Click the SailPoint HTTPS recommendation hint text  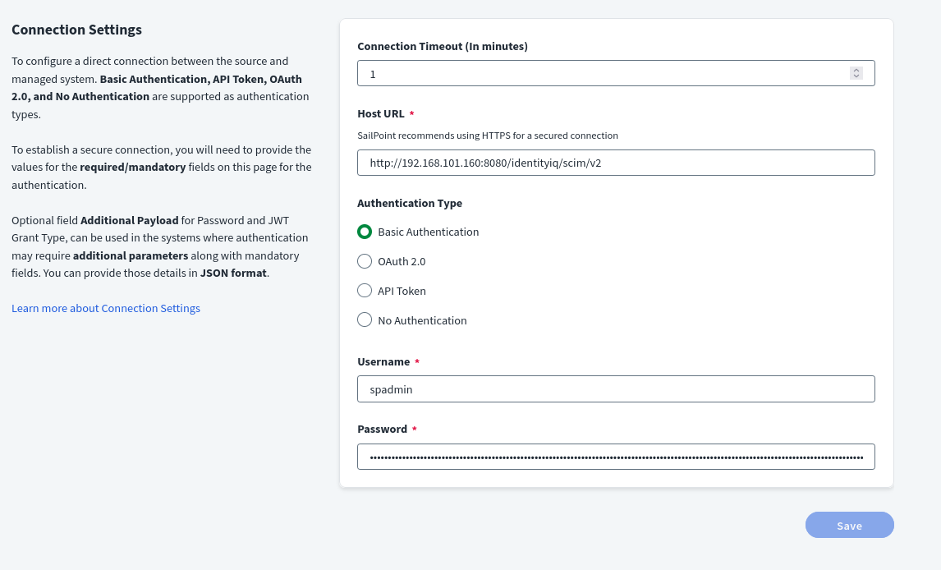[x=488, y=136]
